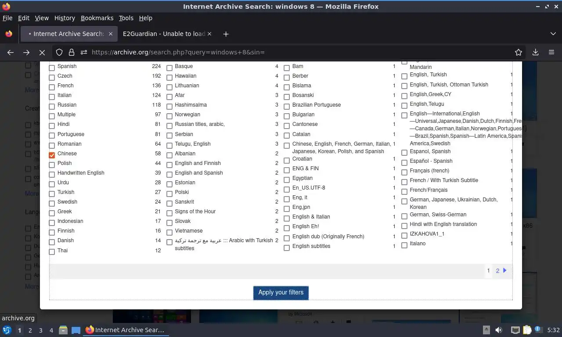The width and height of the screenshot is (562, 337).
Task: Open the Help menu
Action: pos(146,18)
